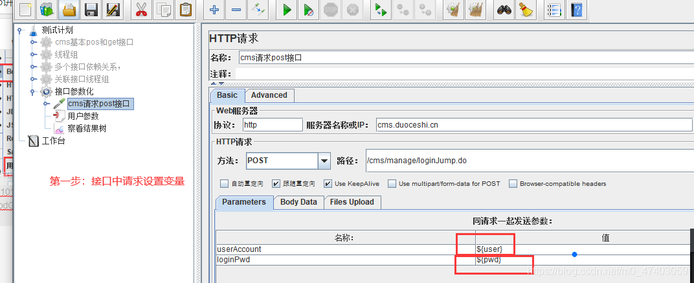The height and width of the screenshot is (283, 694).
Task: Expand the 关联接口线程组 node handle
Action: pyautogui.click(x=33, y=80)
